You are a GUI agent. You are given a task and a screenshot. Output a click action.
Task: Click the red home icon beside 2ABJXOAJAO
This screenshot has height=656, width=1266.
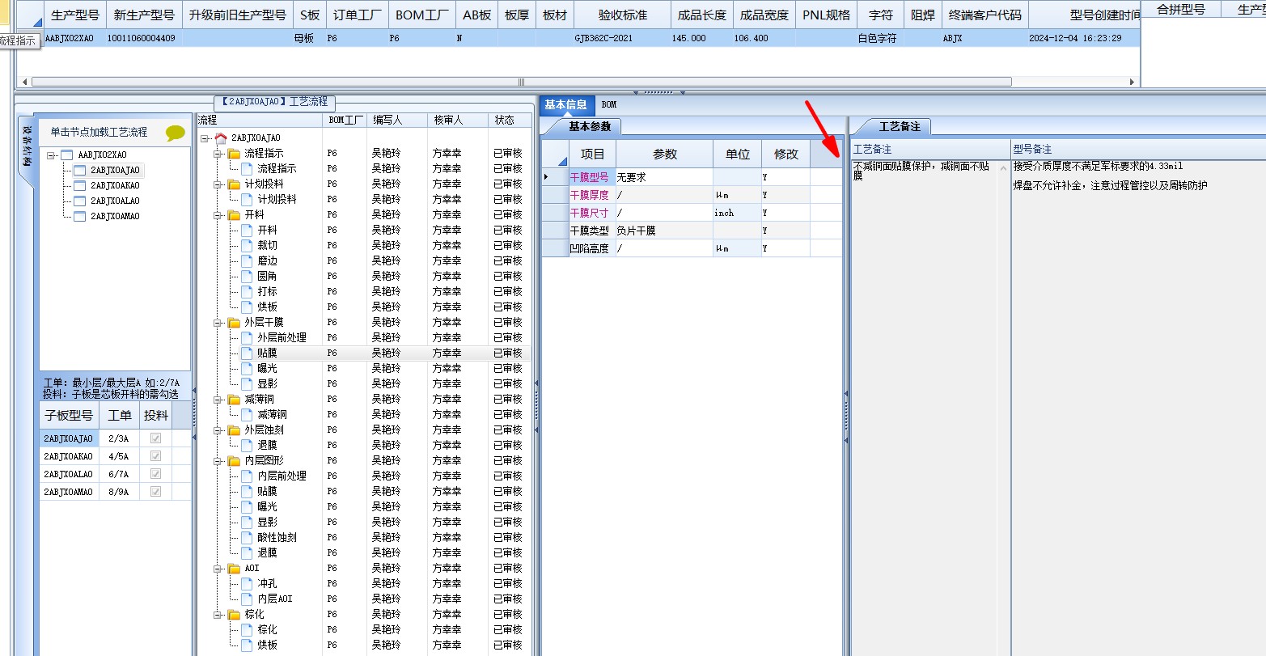click(x=220, y=138)
